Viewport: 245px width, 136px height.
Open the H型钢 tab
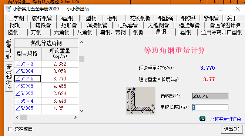coord(67,18)
